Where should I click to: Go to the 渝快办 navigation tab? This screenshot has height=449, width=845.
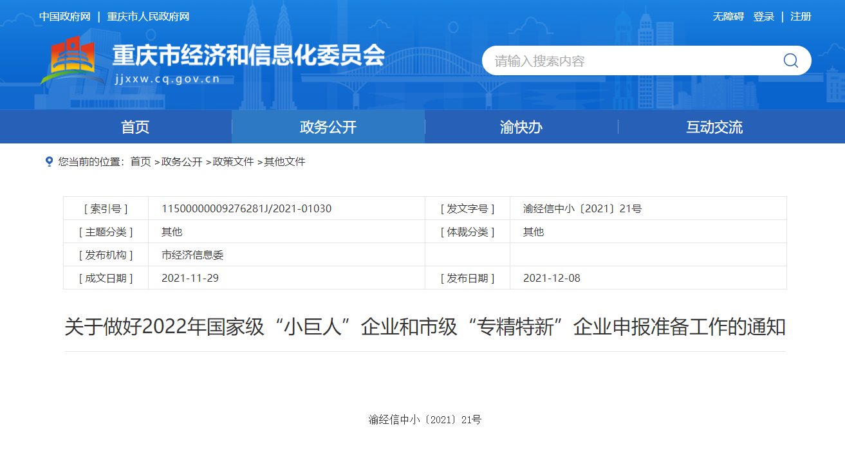[521, 127]
